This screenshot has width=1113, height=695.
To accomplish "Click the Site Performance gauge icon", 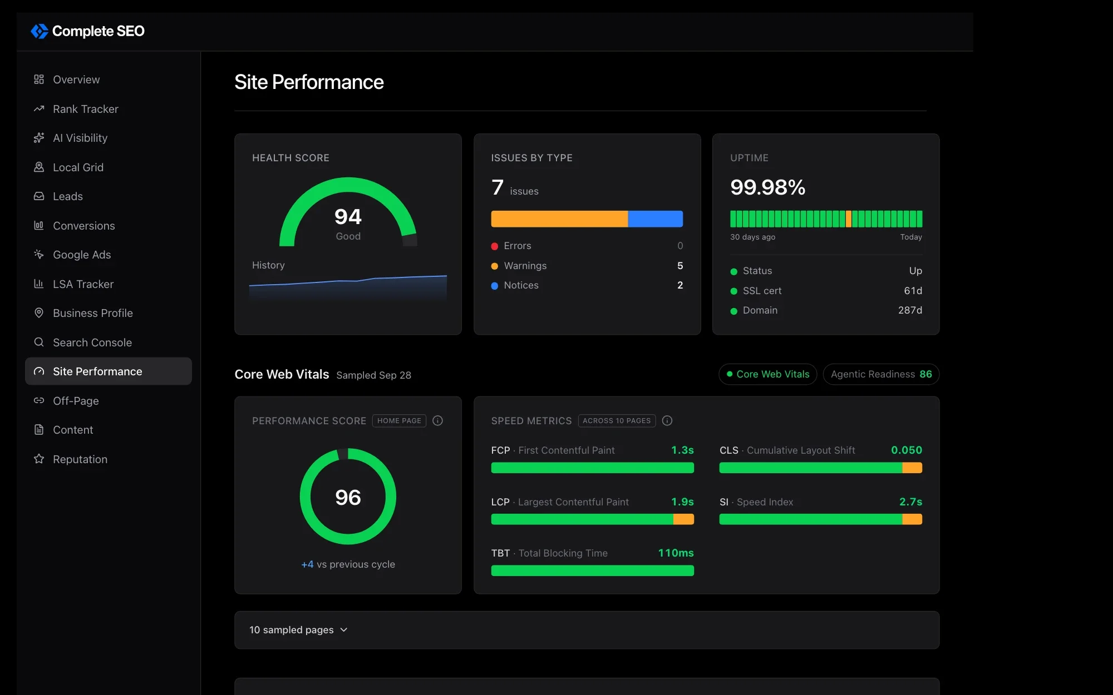I will coord(39,371).
